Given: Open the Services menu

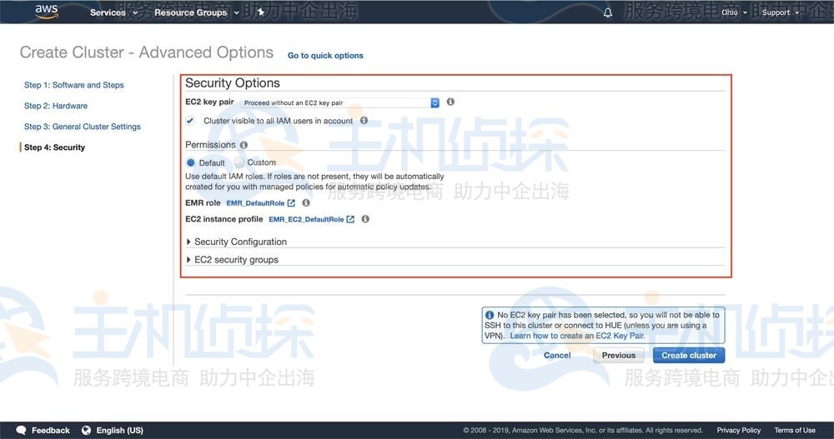Looking at the screenshot, I should point(113,12).
